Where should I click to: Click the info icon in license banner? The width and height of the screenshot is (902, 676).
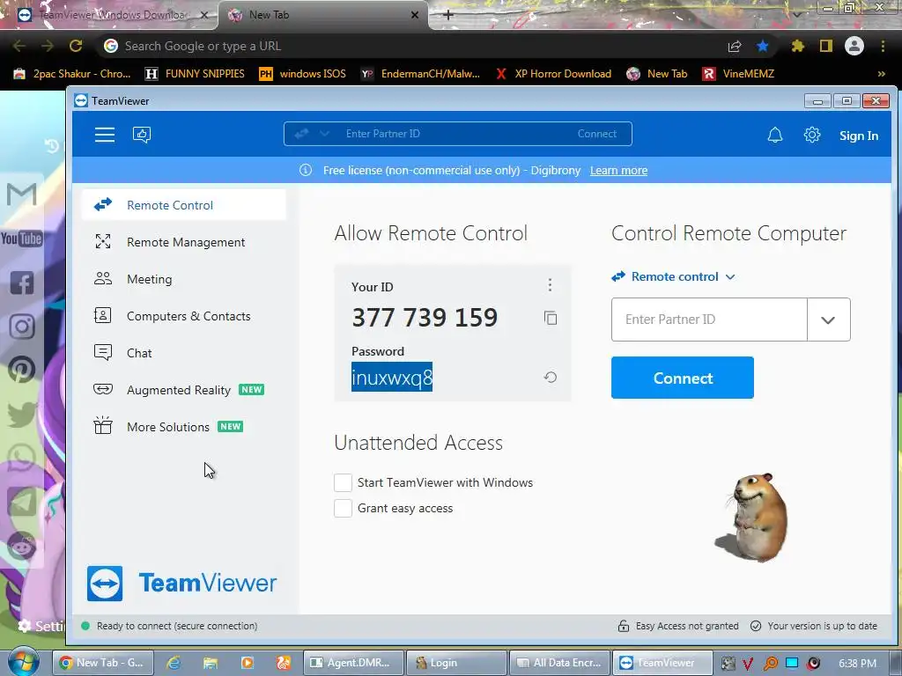pyautogui.click(x=306, y=170)
